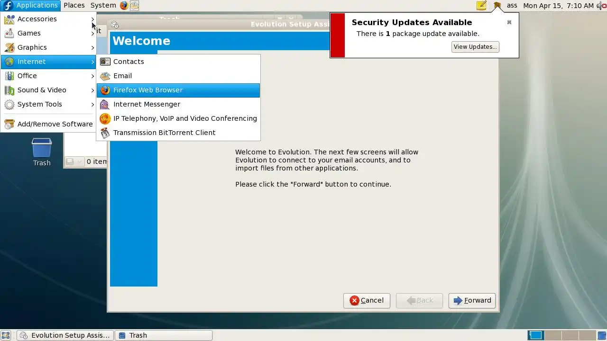Open Add/Remove Software
Viewport: 607px width, 341px height.
[x=48, y=124]
